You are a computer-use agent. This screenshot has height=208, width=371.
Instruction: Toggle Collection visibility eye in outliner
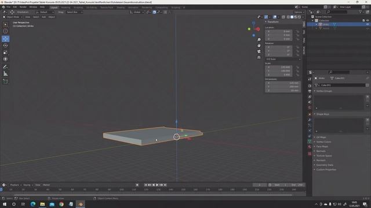(368, 21)
